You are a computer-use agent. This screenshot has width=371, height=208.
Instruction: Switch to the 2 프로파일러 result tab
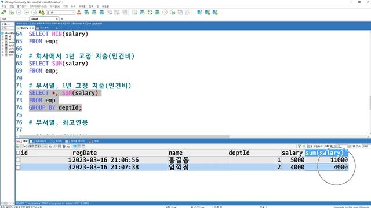[x=39, y=141]
